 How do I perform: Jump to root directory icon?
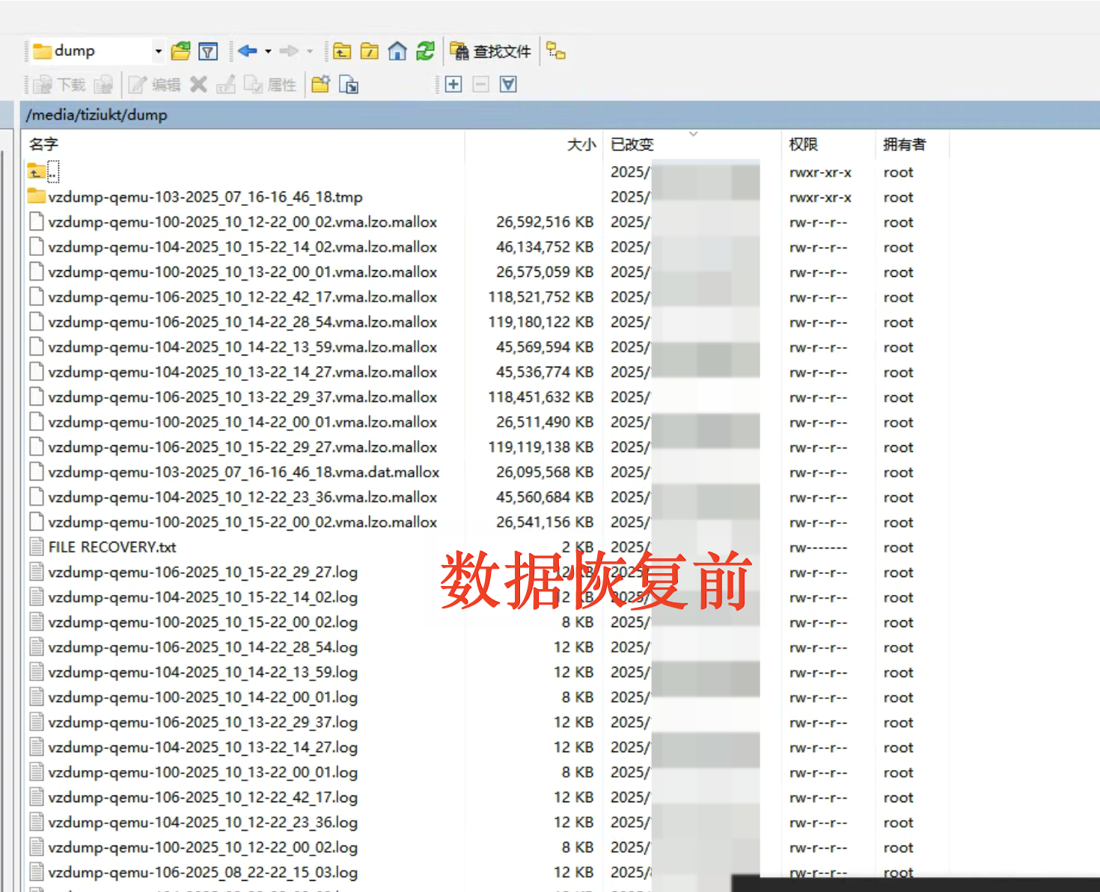[x=370, y=51]
